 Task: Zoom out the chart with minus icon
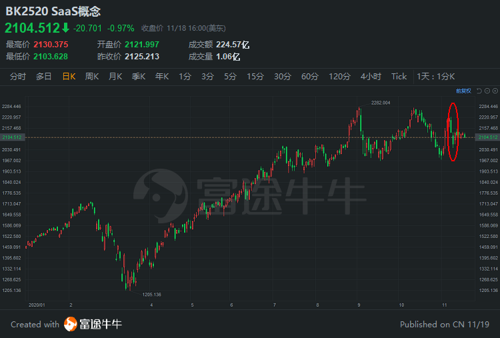pyautogui.click(x=487, y=91)
